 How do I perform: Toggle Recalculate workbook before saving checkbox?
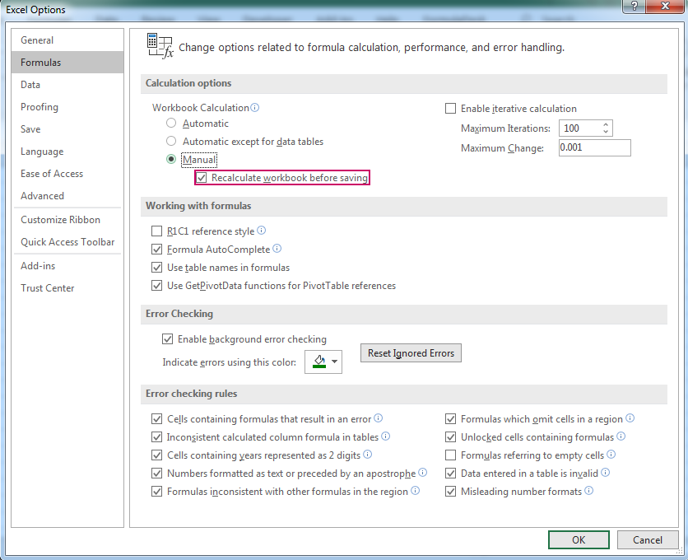pos(202,177)
